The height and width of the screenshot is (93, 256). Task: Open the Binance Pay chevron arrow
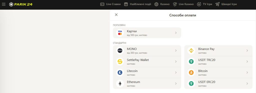click(x=247, y=51)
